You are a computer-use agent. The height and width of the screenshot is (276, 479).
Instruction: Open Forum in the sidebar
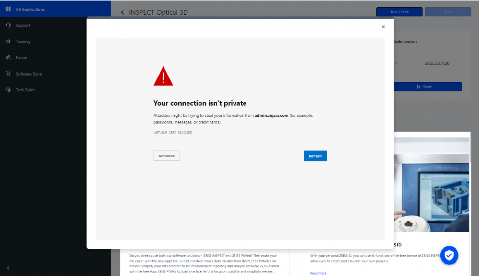click(x=22, y=57)
